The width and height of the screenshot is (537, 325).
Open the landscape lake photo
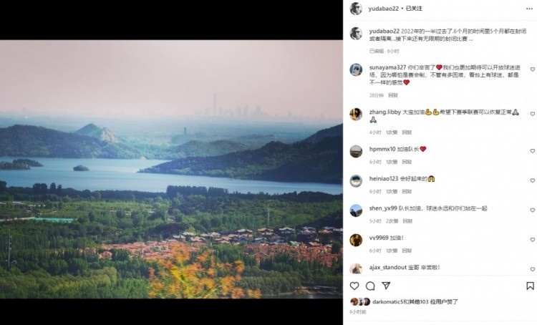[x=171, y=169]
